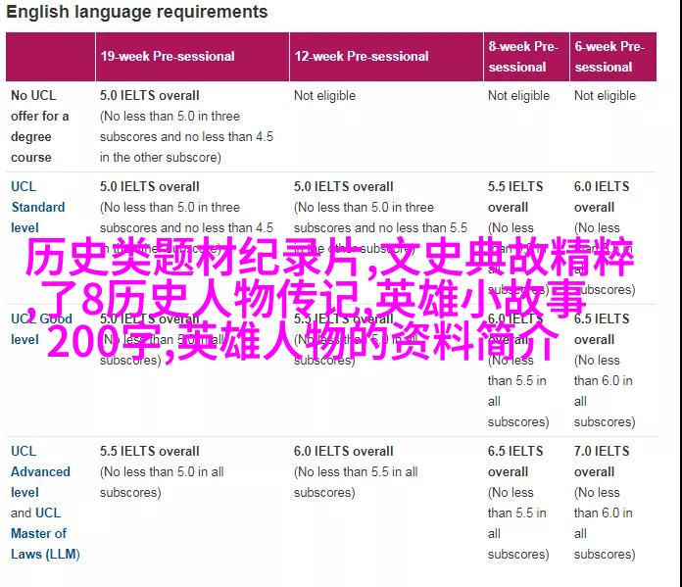Open the UCL Standard level link
Screen dimensions: 682x587
[38, 207]
